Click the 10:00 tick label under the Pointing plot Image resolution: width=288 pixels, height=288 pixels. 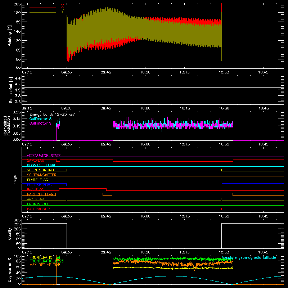point(145,72)
